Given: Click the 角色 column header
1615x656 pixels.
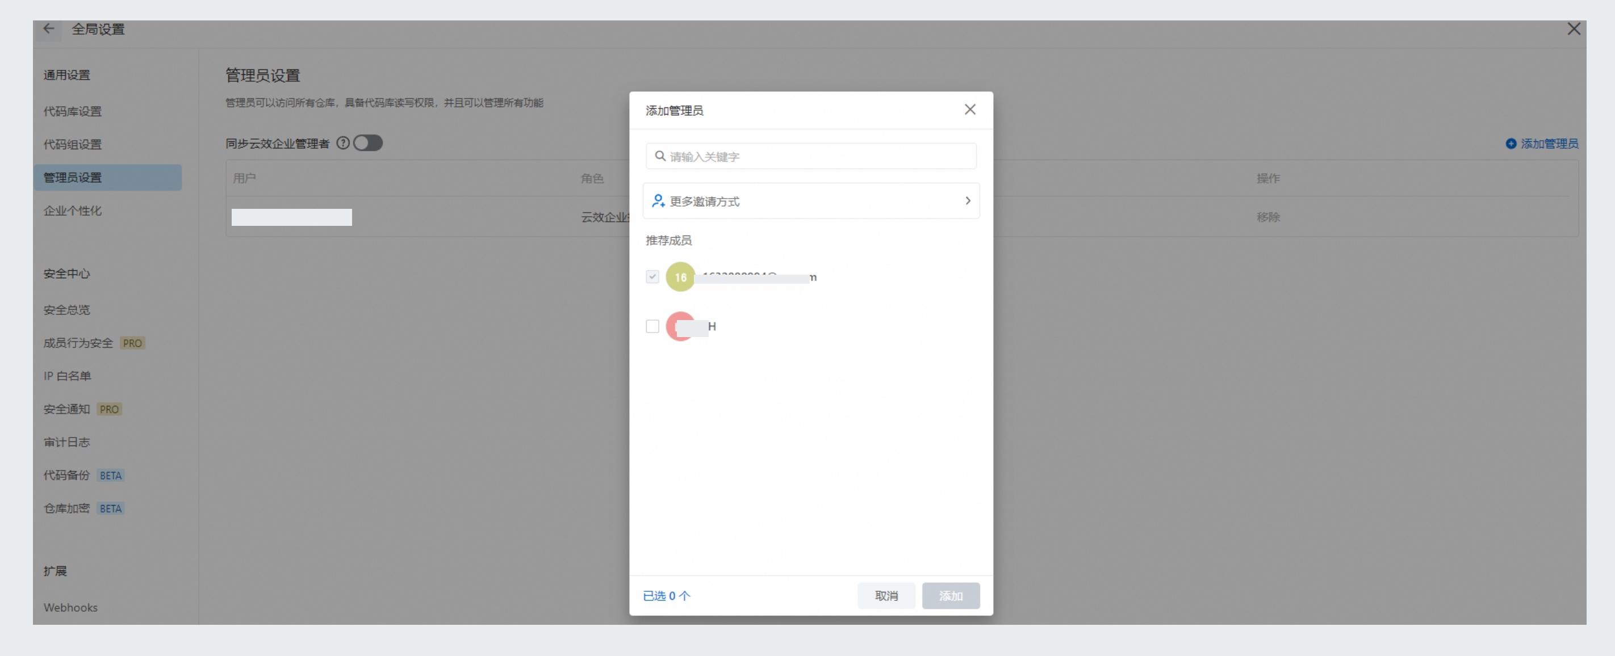Looking at the screenshot, I should (x=592, y=179).
